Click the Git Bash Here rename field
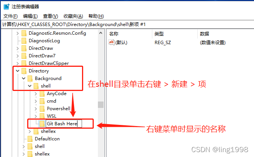Screen dimensions: 254x157 (x=64, y=124)
